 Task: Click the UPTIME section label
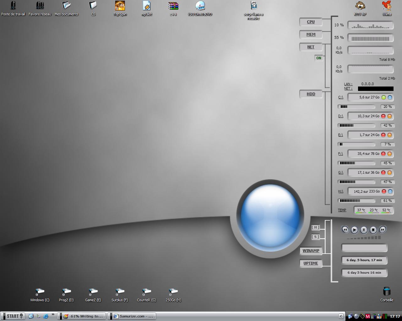(x=311, y=263)
